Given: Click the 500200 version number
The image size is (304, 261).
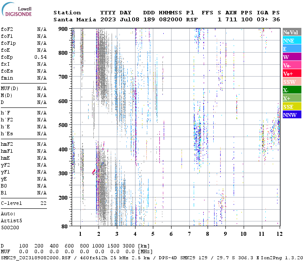Looking at the screenshot, I should coord(10,228).
